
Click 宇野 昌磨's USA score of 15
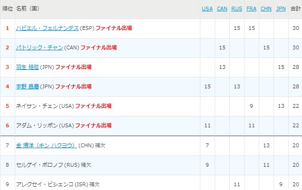[x=207, y=87]
